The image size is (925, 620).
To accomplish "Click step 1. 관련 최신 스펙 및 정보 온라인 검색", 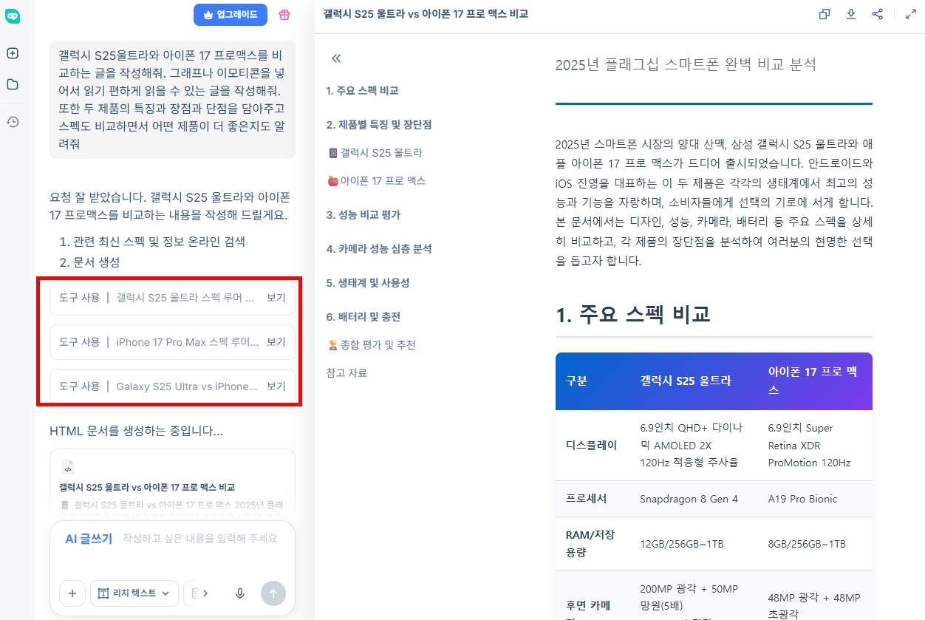I will (x=152, y=242).
